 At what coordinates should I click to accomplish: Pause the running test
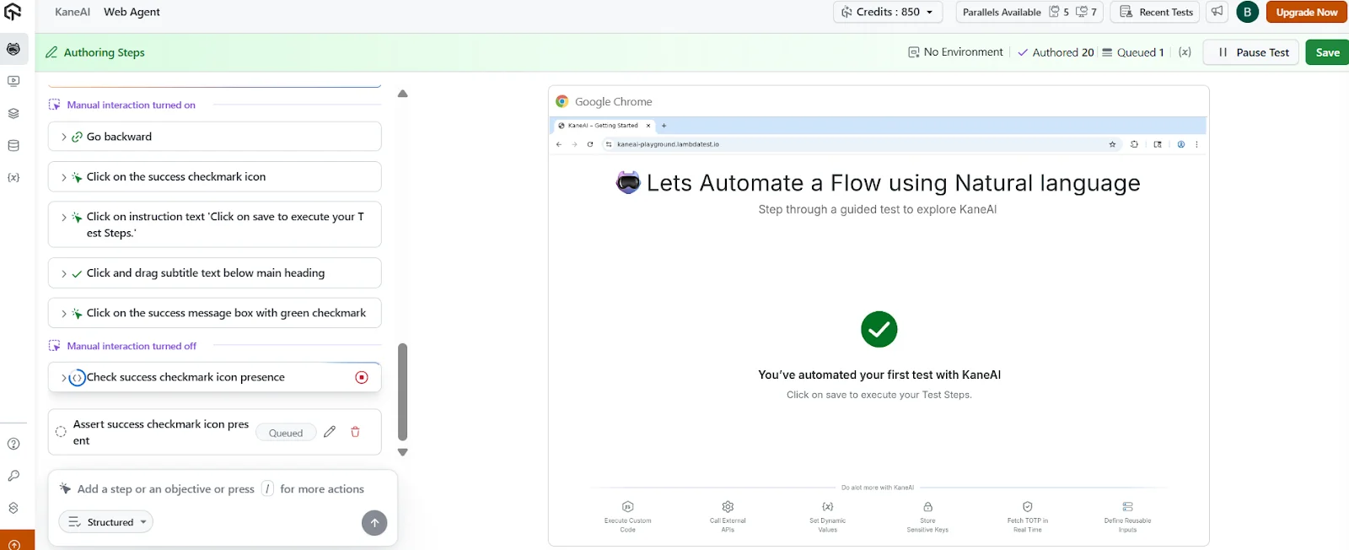(1253, 52)
